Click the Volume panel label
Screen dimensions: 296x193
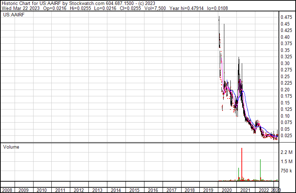(11, 147)
